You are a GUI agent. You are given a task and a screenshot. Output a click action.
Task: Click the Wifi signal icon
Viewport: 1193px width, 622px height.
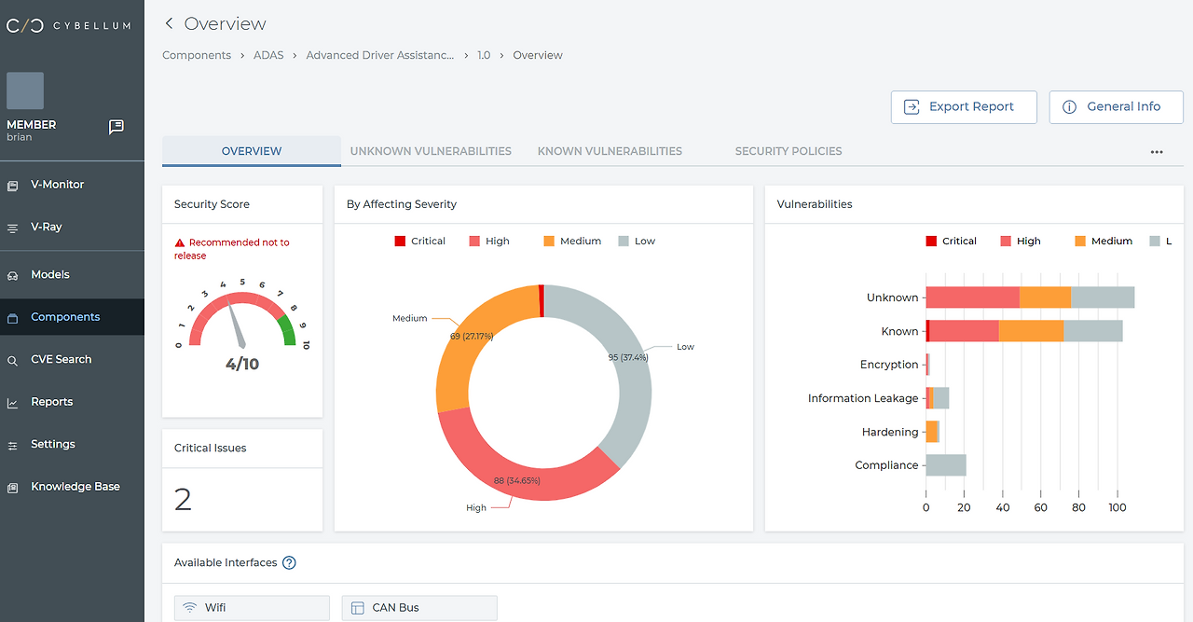coord(190,608)
